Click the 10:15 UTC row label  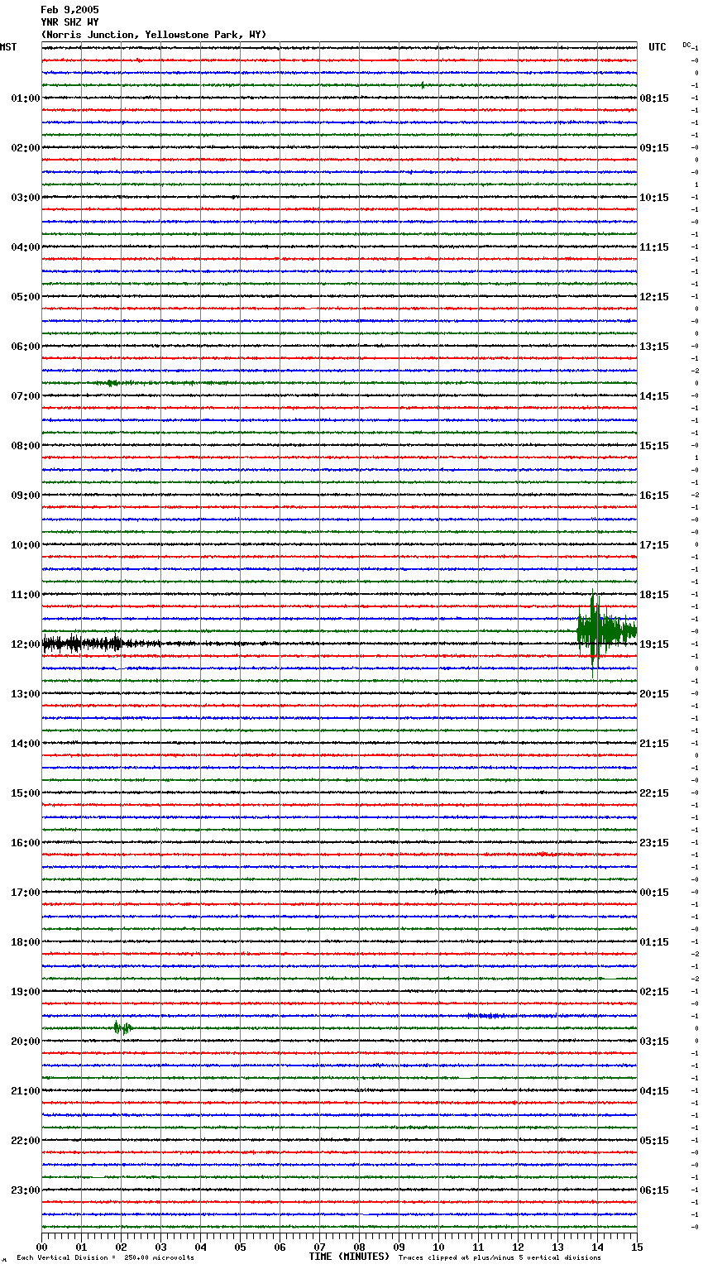pyautogui.click(x=654, y=198)
